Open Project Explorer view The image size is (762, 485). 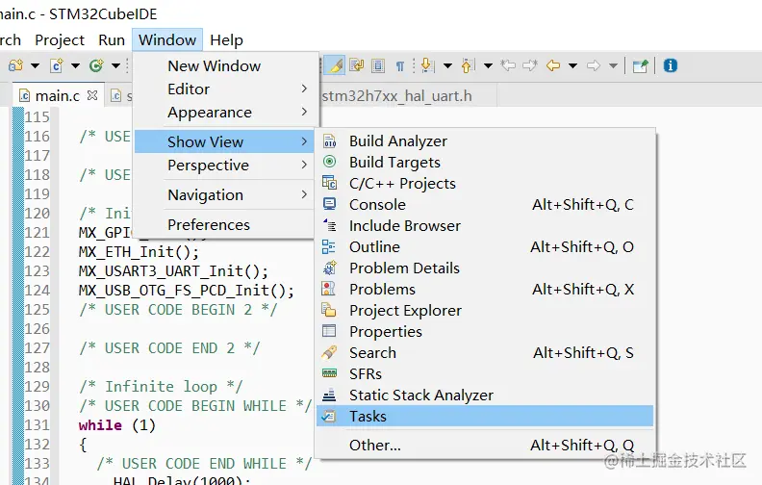click(485, 310)
